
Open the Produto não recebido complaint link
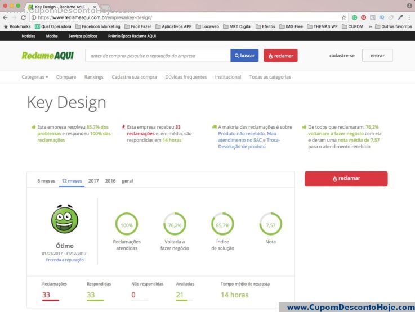242,134
